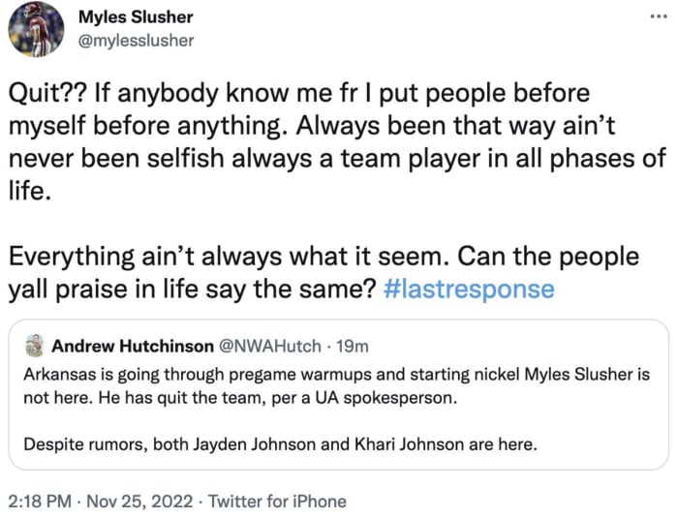Open the three-dot more options menu

point(659,18)
